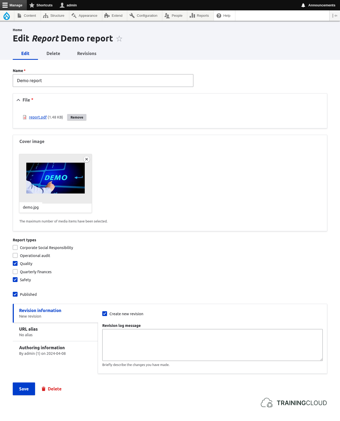340x421 pixels.
Task: Click the red Delete link at bottom
Action: tap(52, 389)
